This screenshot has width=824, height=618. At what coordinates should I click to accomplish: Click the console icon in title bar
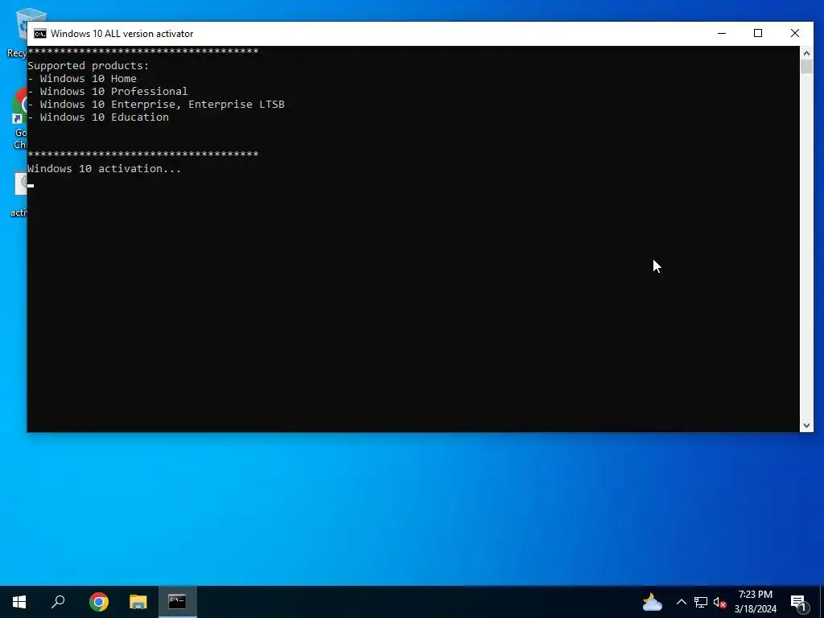(x=40, y=34)
